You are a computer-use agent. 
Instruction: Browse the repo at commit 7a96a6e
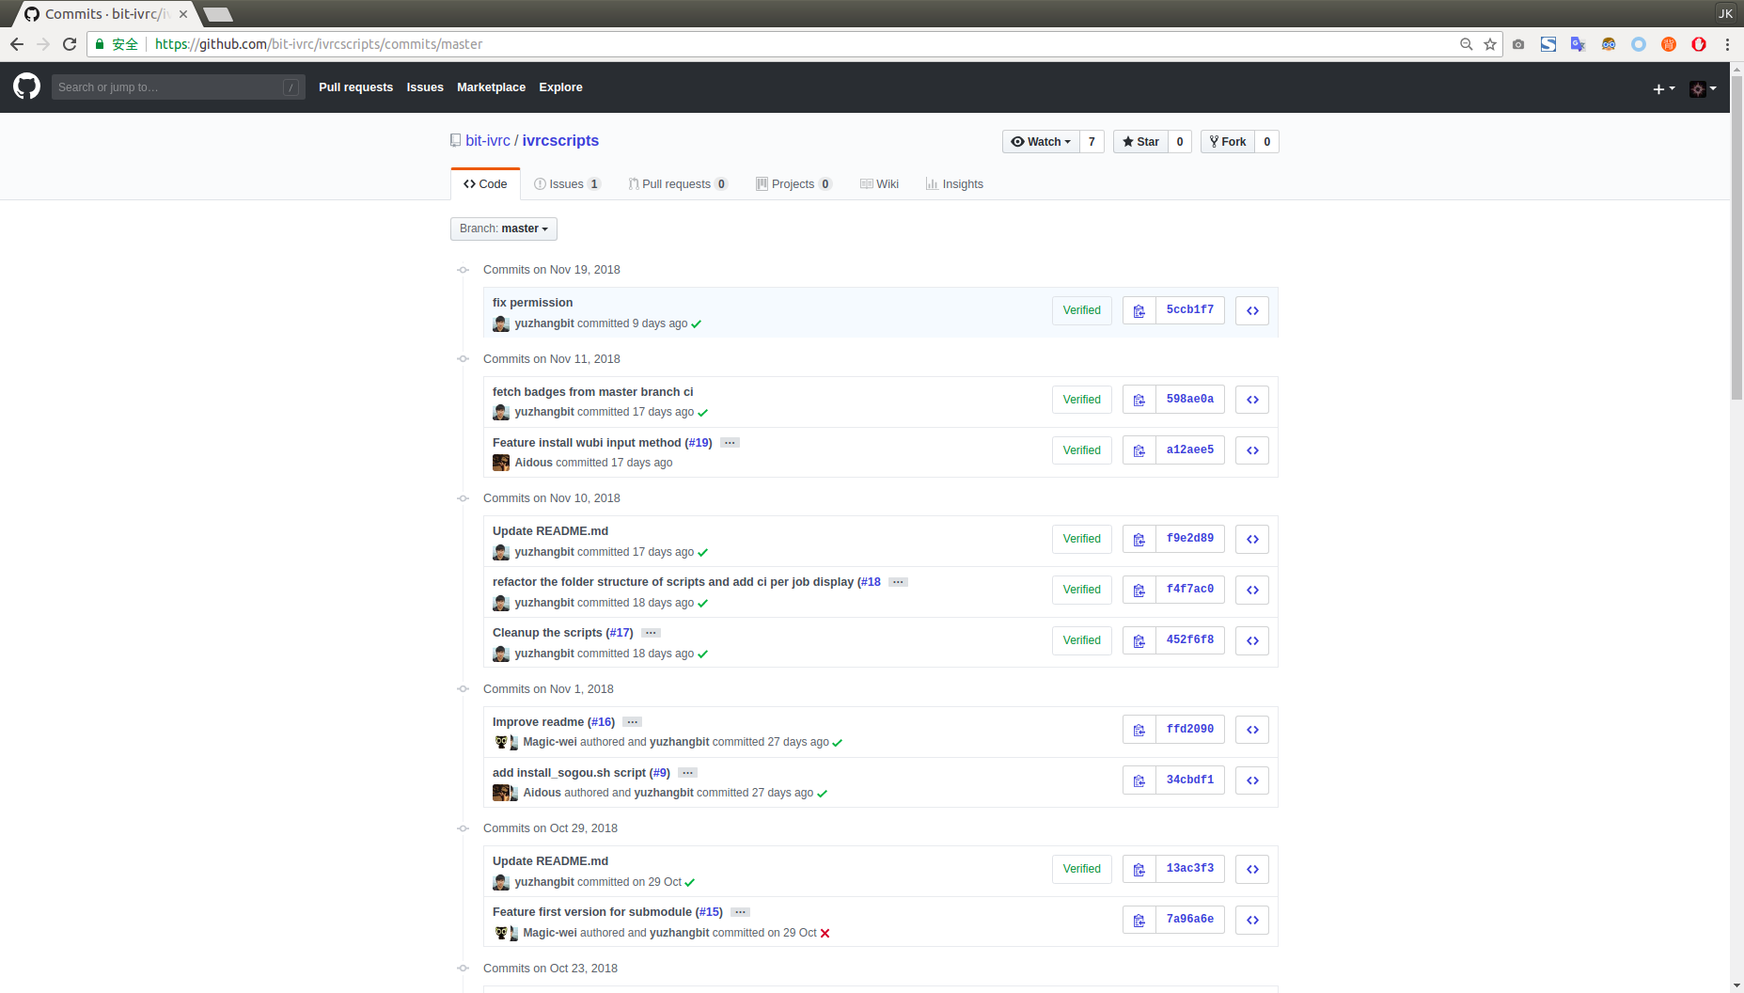[1251, 919]
